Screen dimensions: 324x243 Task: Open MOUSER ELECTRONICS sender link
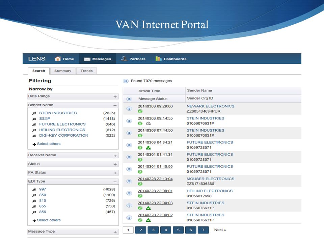(x=210, y=179)
